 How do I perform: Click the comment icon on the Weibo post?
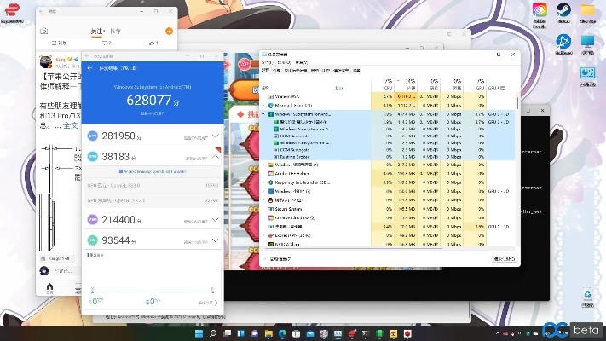pos(104,43)
